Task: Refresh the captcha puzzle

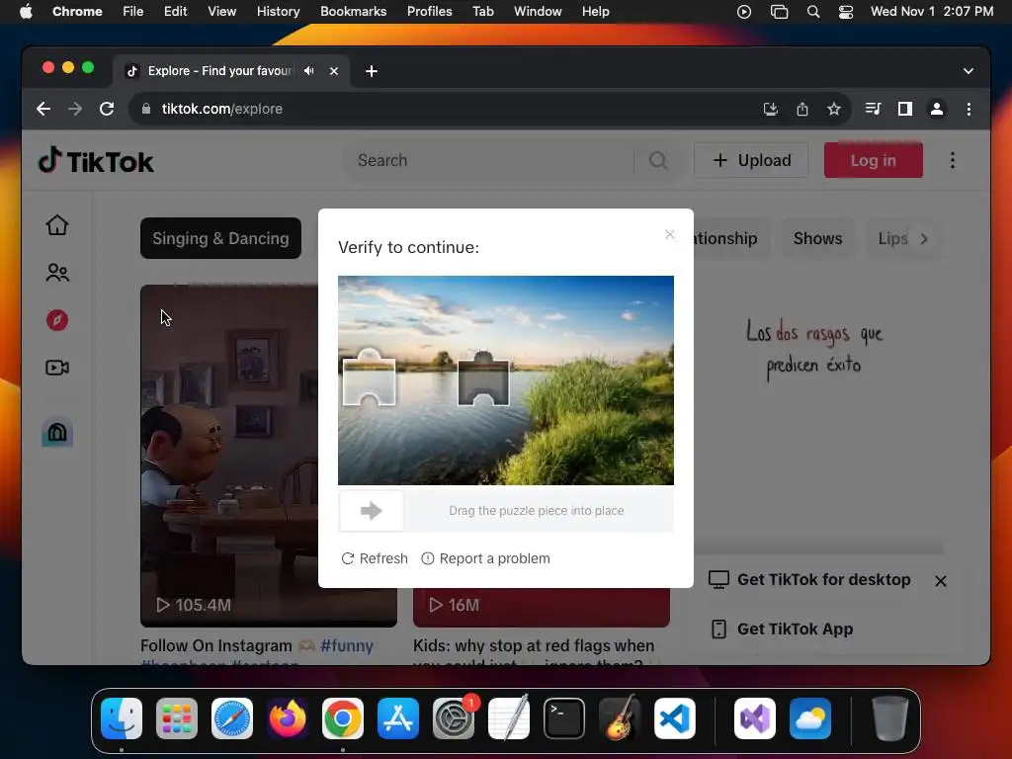Action: (375, 558)
